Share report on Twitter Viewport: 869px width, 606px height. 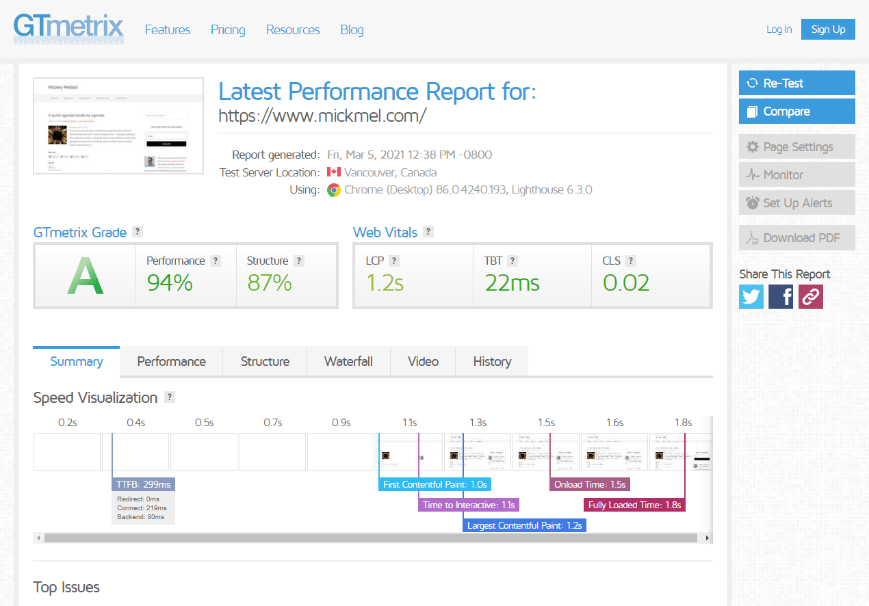[x=751, y=297]
